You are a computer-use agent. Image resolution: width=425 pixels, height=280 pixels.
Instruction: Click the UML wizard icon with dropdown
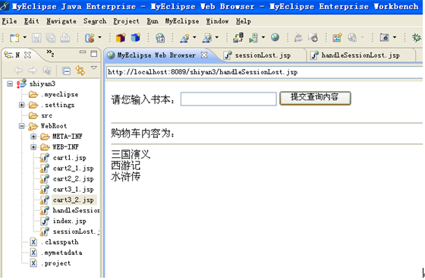click(90, 38)
